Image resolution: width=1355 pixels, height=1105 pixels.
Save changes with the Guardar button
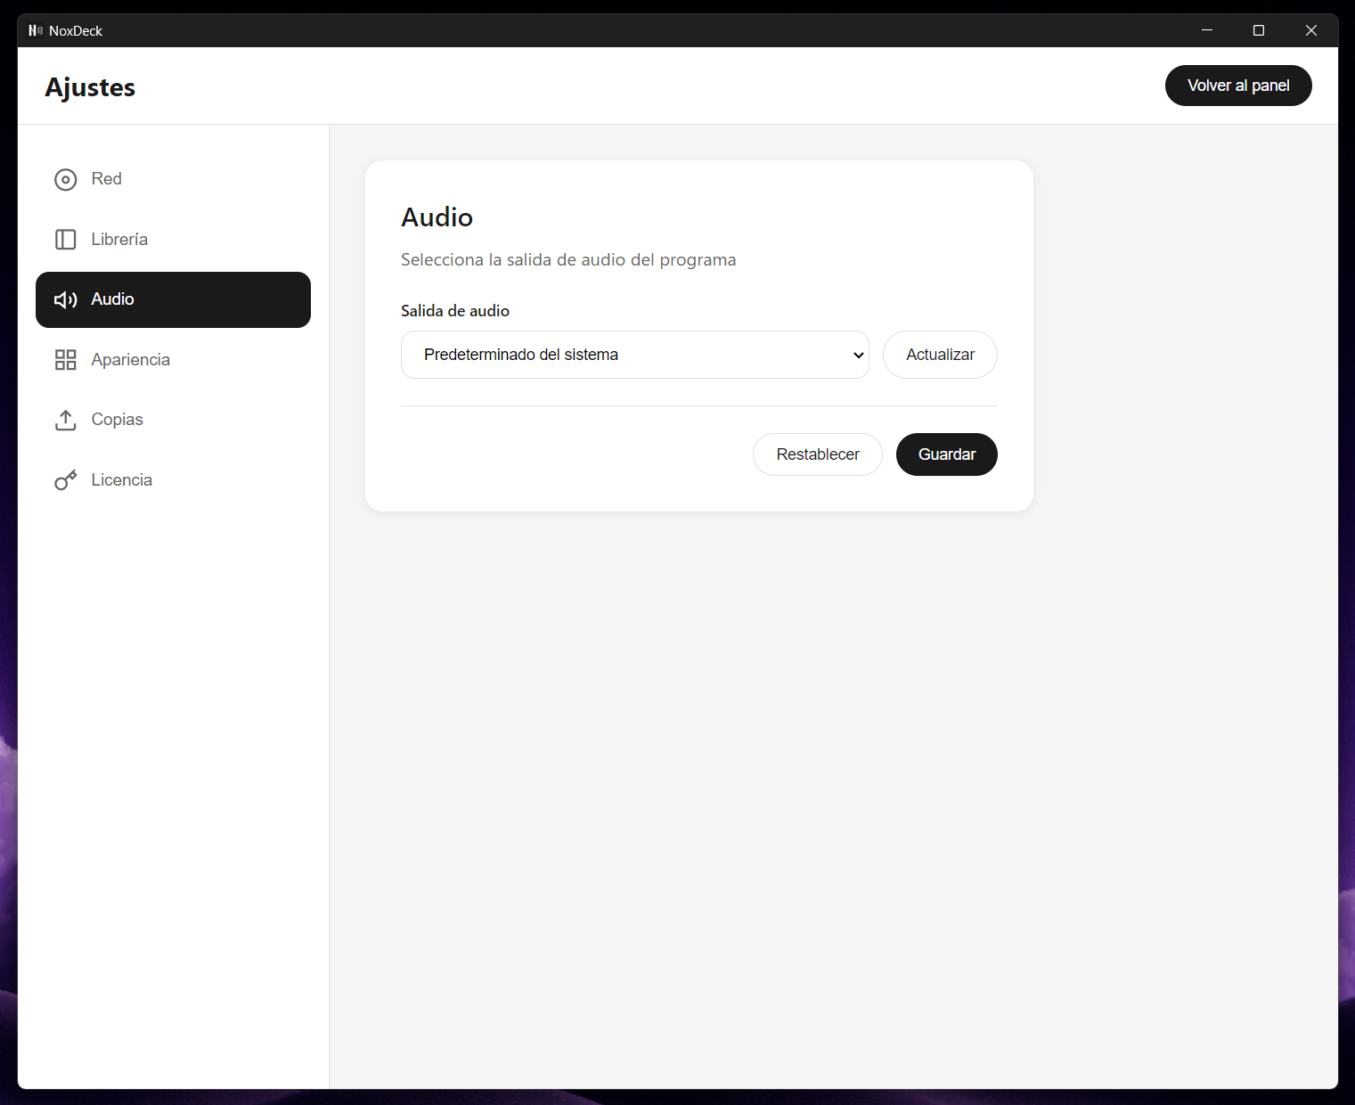[x=946, y=454]
